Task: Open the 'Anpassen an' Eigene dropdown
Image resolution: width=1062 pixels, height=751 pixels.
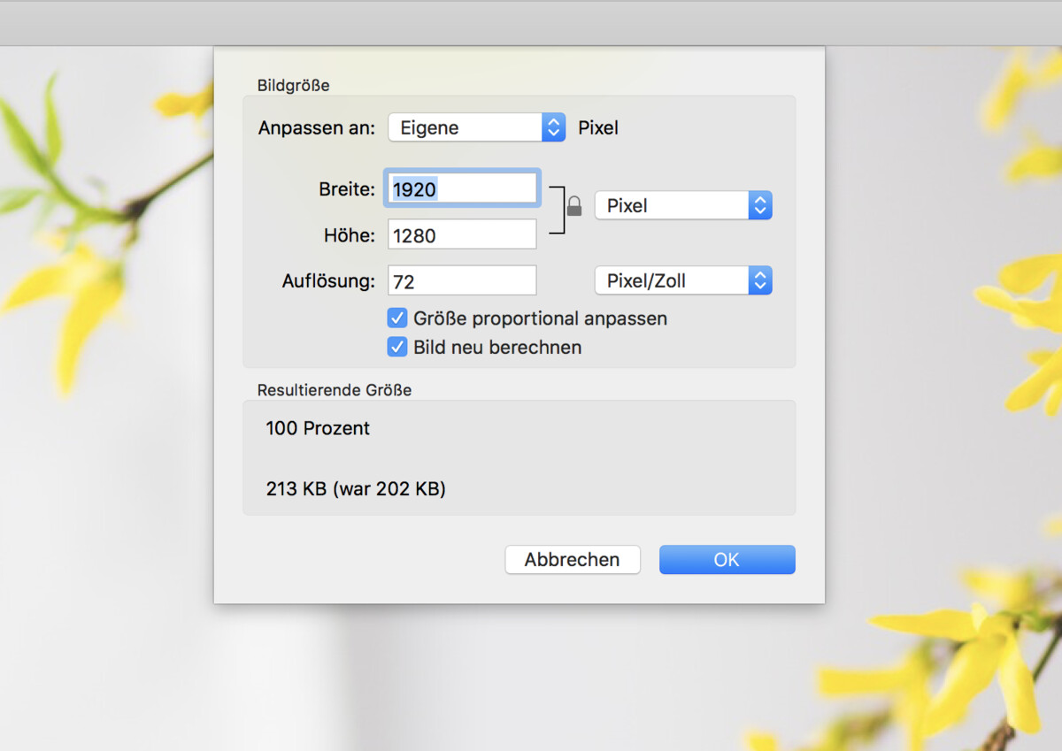Action: pyautogui.click(x=476, y=127)
